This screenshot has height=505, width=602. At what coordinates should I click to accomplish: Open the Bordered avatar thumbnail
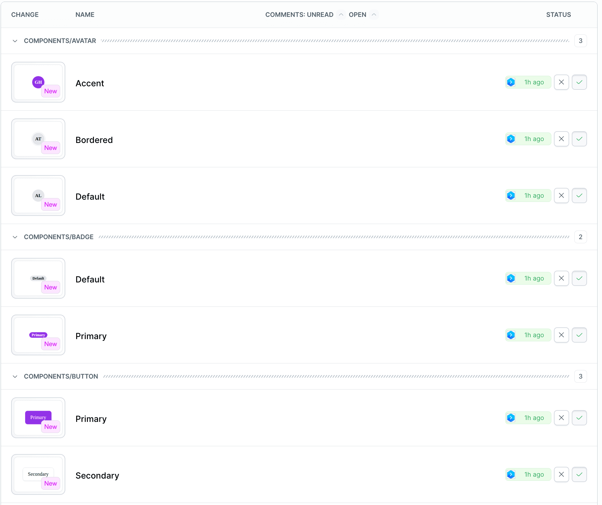pyautogui.click(x=38, y=139)
